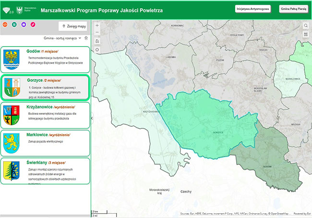Open the basemap gallery grid icon

[x=306, y=34]
